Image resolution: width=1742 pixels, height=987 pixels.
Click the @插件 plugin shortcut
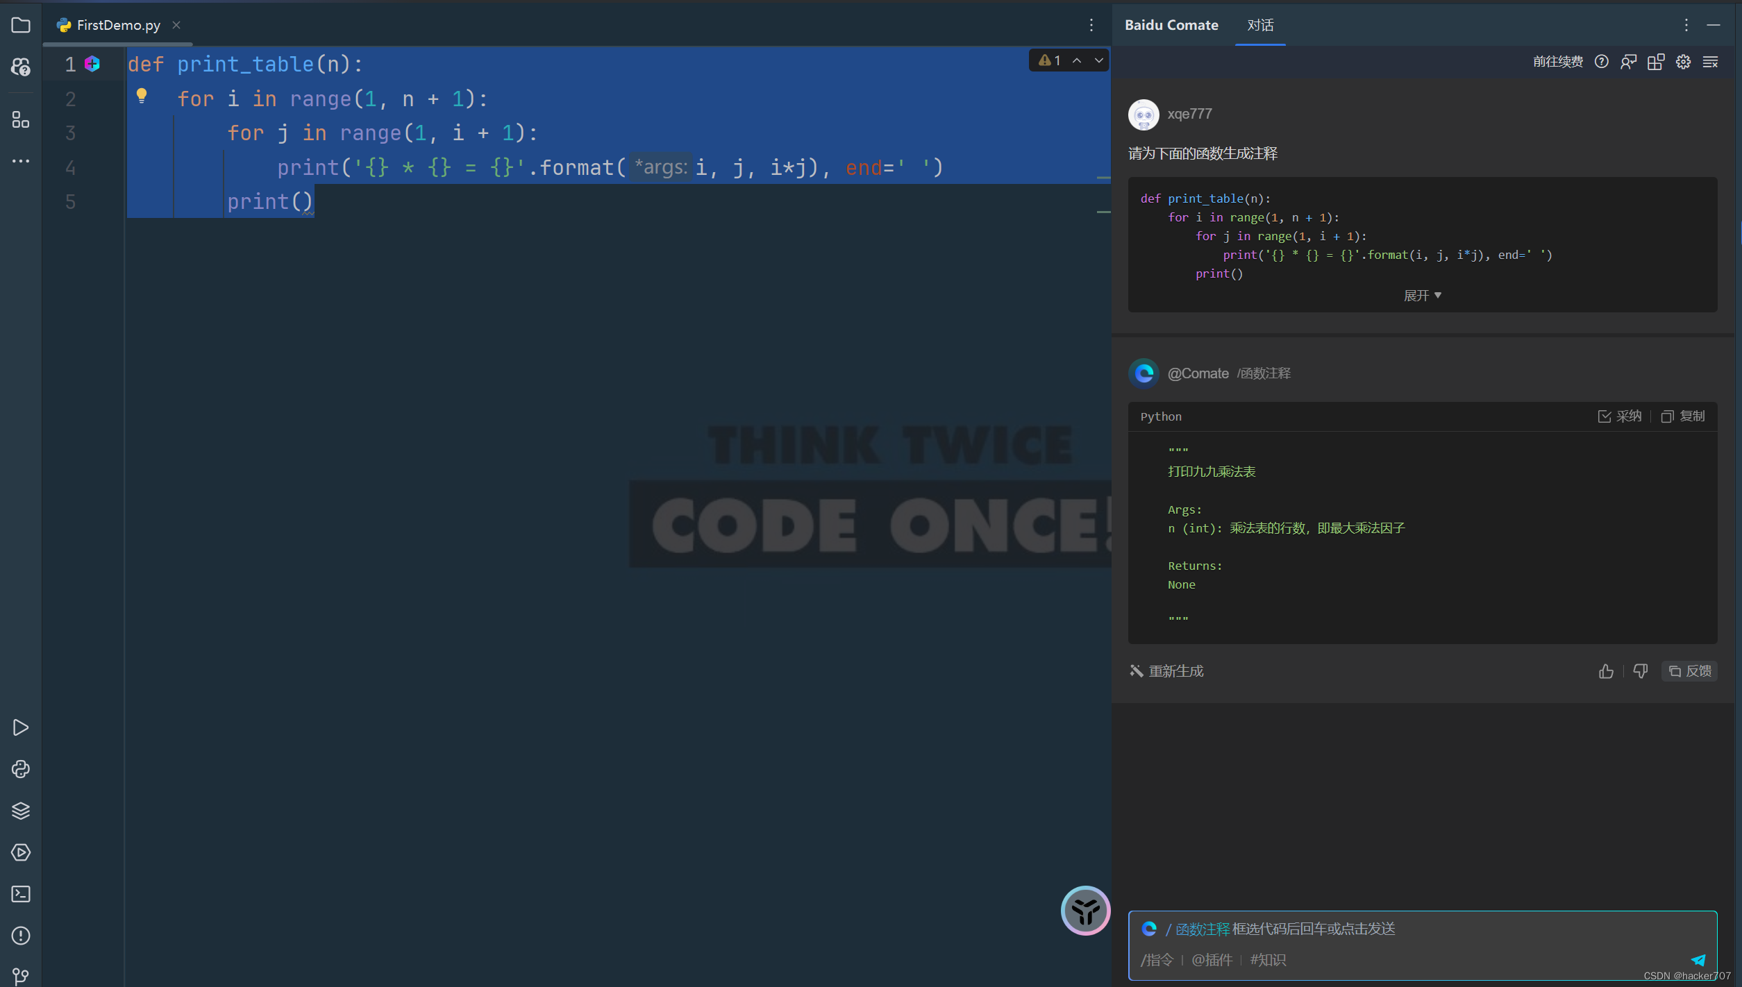pyautogui.click(x=1212, y=960)
